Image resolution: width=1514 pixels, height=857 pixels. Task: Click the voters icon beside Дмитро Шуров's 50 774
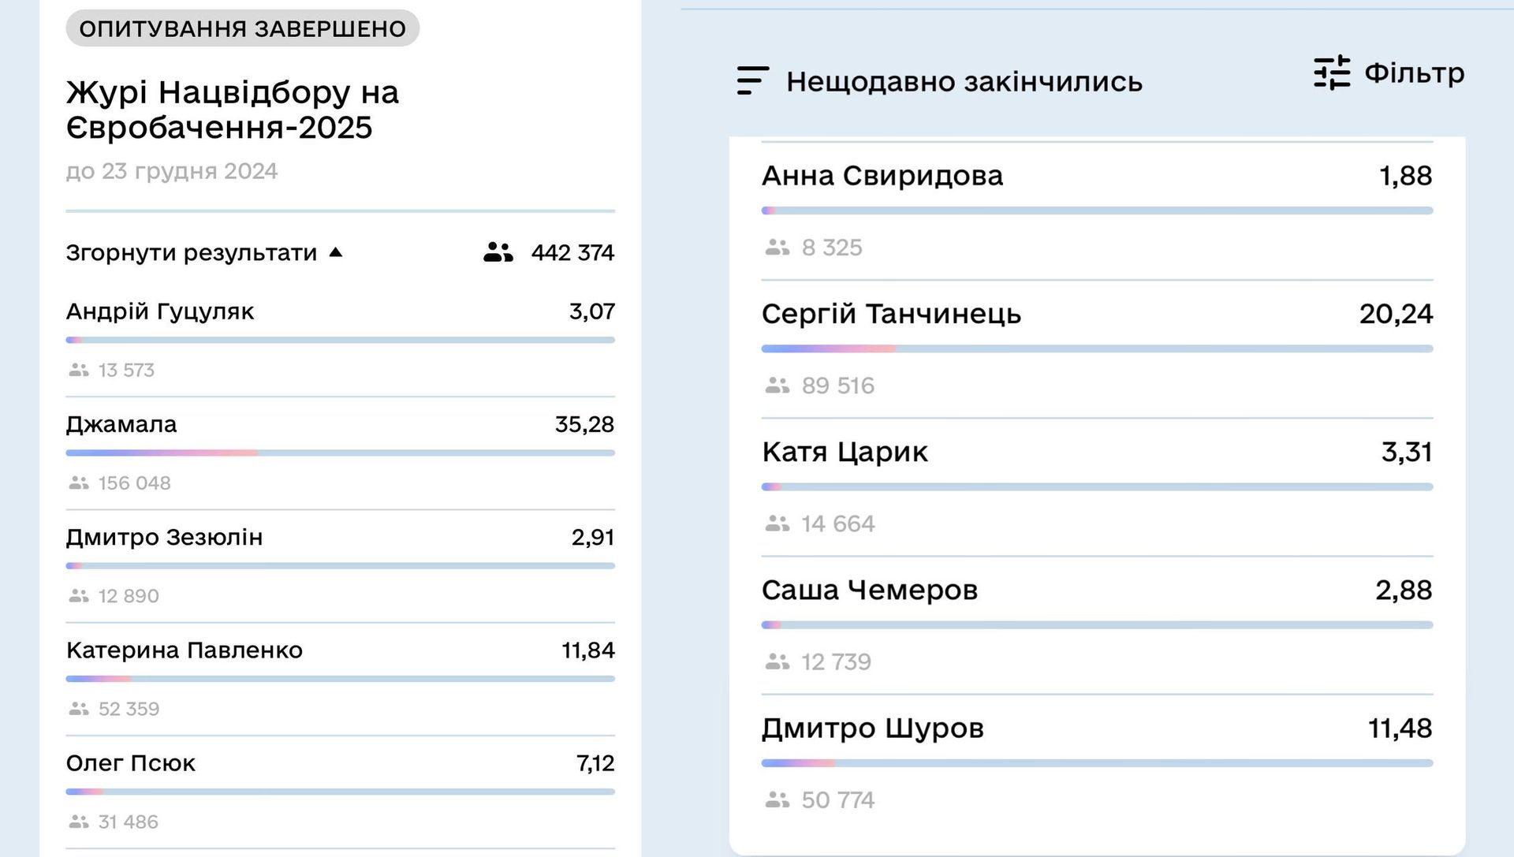[777, 799]
